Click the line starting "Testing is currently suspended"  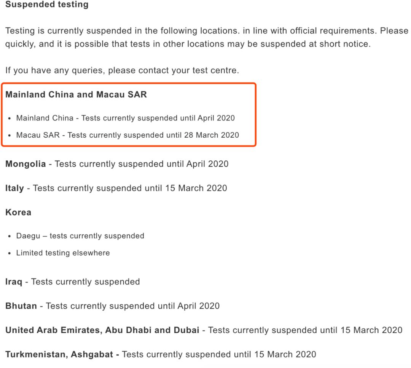pos(205,31)
